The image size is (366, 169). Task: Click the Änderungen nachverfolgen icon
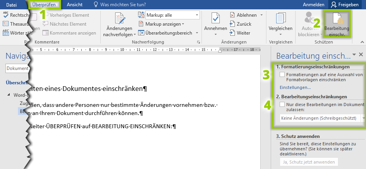coord(119,20)
